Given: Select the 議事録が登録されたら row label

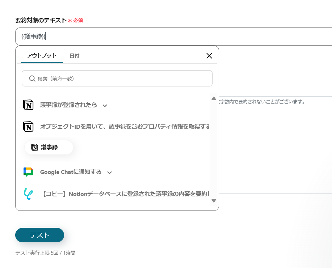Looking at the screenshot, I should click(x=68, y=105).
